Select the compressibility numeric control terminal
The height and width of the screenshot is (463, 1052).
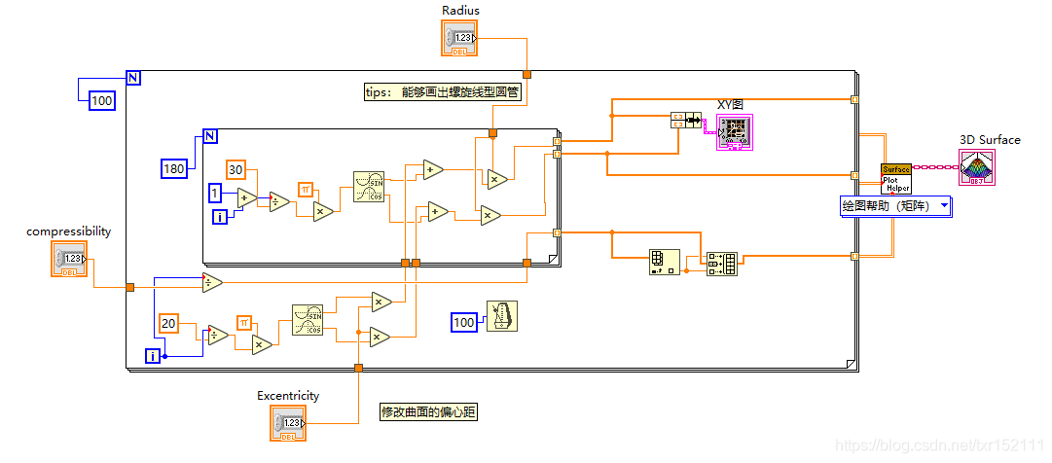point(69,259)
